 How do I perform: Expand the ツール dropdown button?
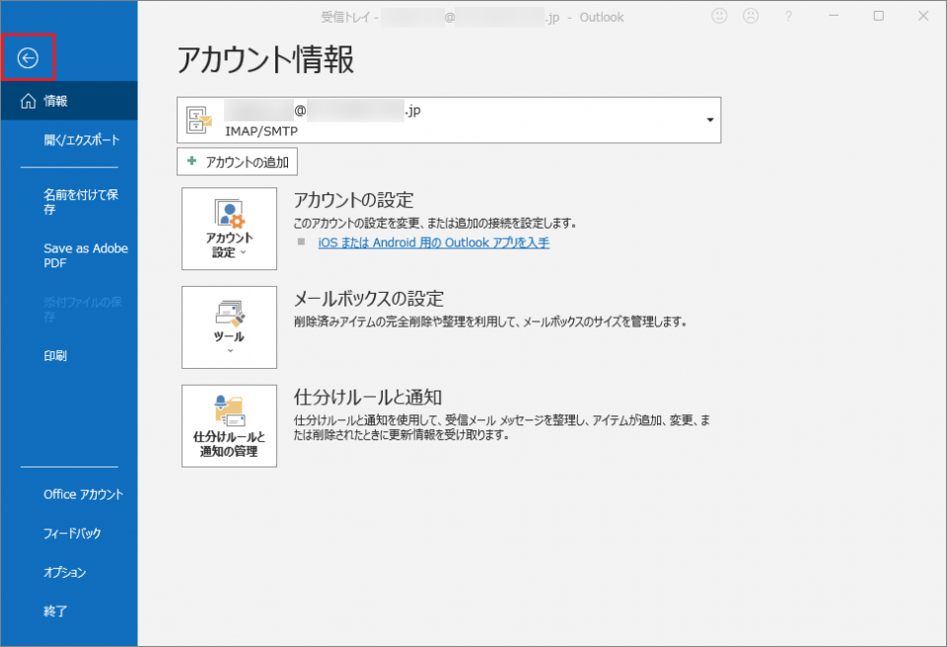click(229, 327)
